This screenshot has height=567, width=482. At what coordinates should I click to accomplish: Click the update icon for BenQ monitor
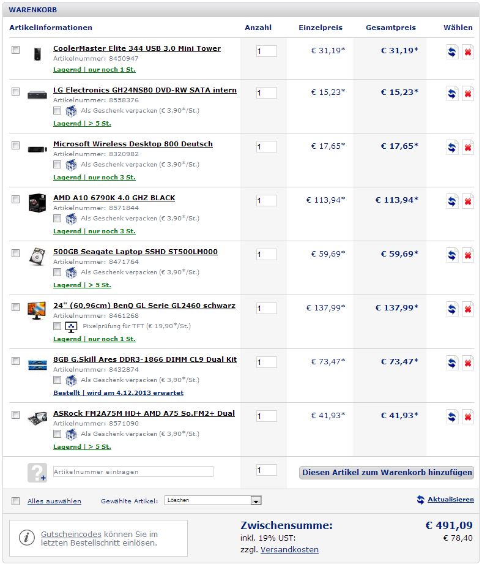click(x=452, y=309)
